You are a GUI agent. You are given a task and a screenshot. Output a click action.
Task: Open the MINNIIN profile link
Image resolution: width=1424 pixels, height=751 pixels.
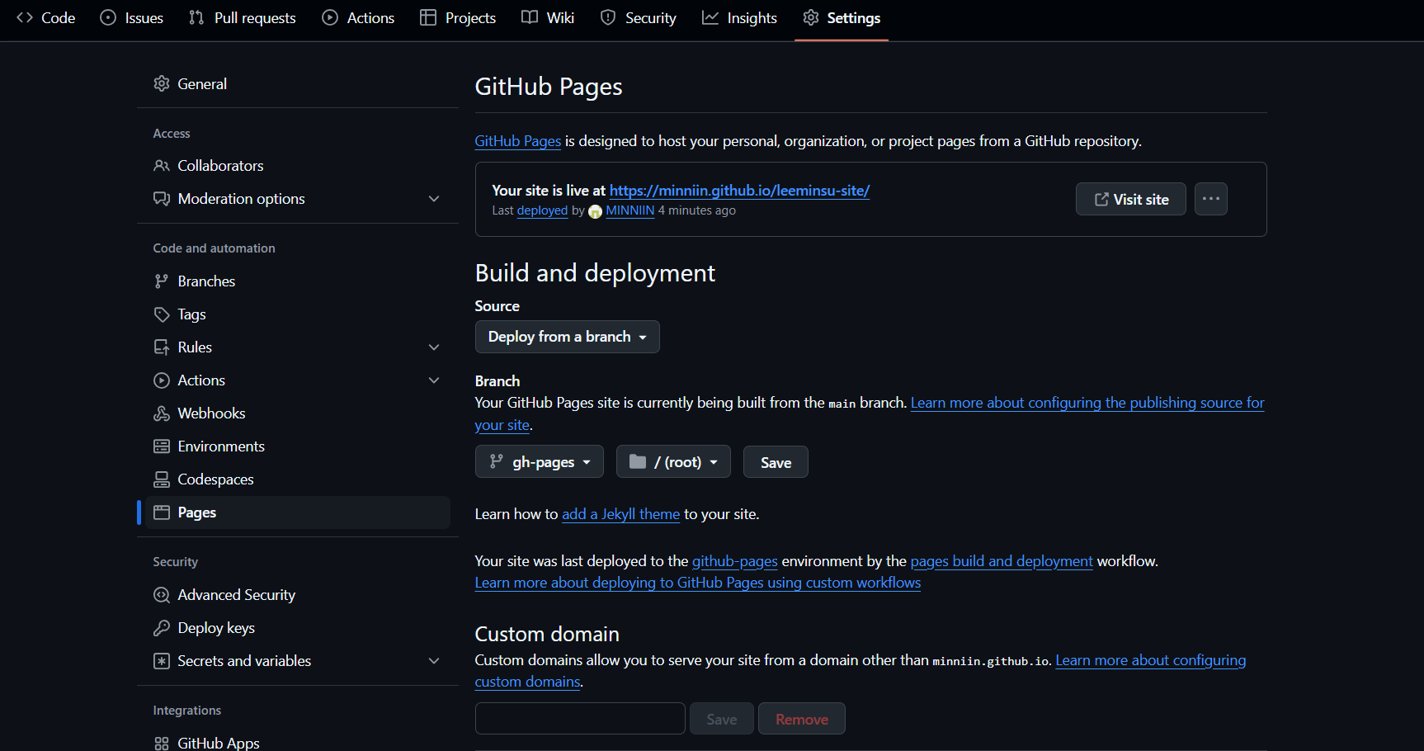[x=629, y=210]
